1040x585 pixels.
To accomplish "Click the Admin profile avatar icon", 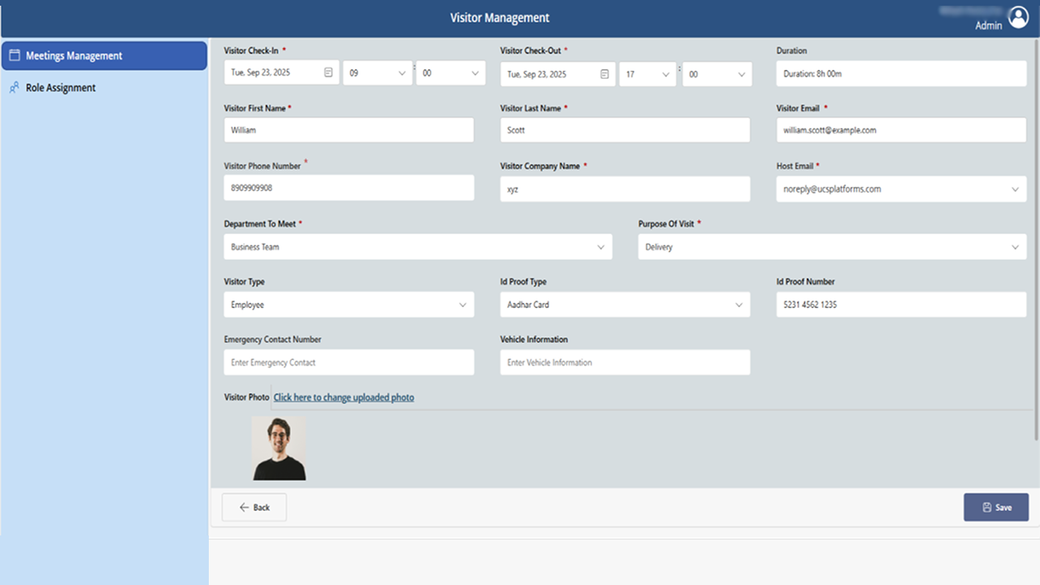I will point(1018,17).
